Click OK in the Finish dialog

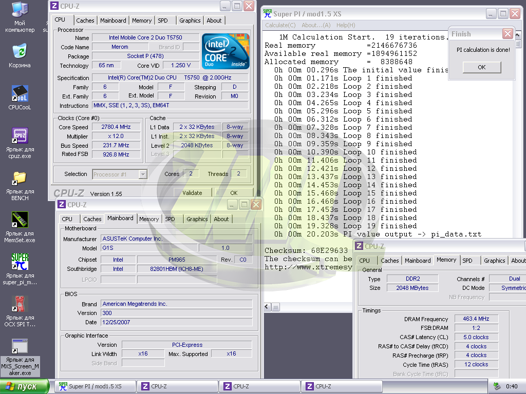tap(482, 67)
